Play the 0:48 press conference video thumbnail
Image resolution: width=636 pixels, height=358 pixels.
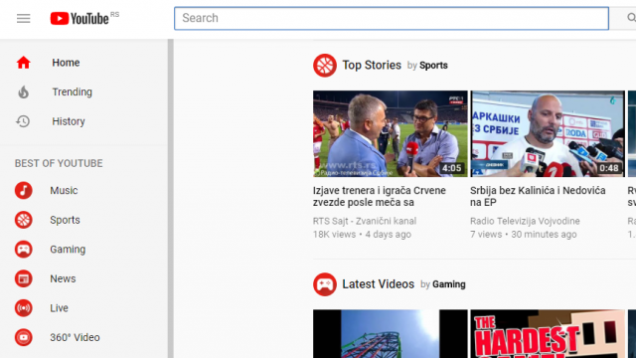point(548,133)
